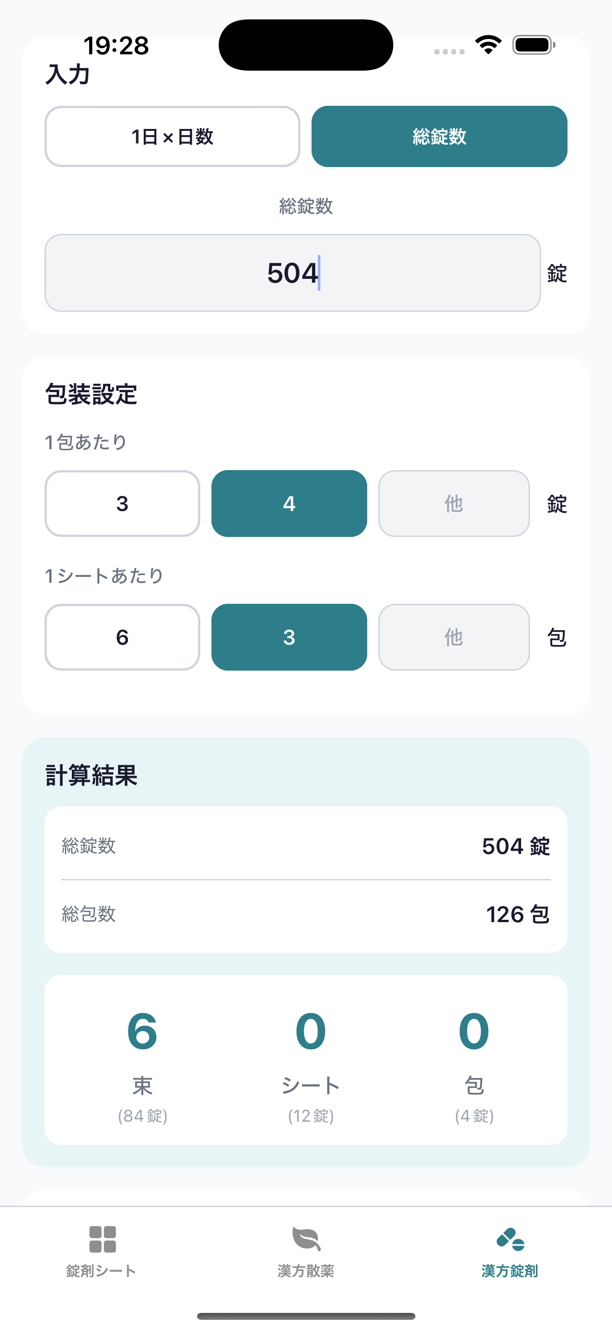Tap the 漢方散薬 leaf icon
Viewport: 612px width, 1331px height.
coord(306,1239)
